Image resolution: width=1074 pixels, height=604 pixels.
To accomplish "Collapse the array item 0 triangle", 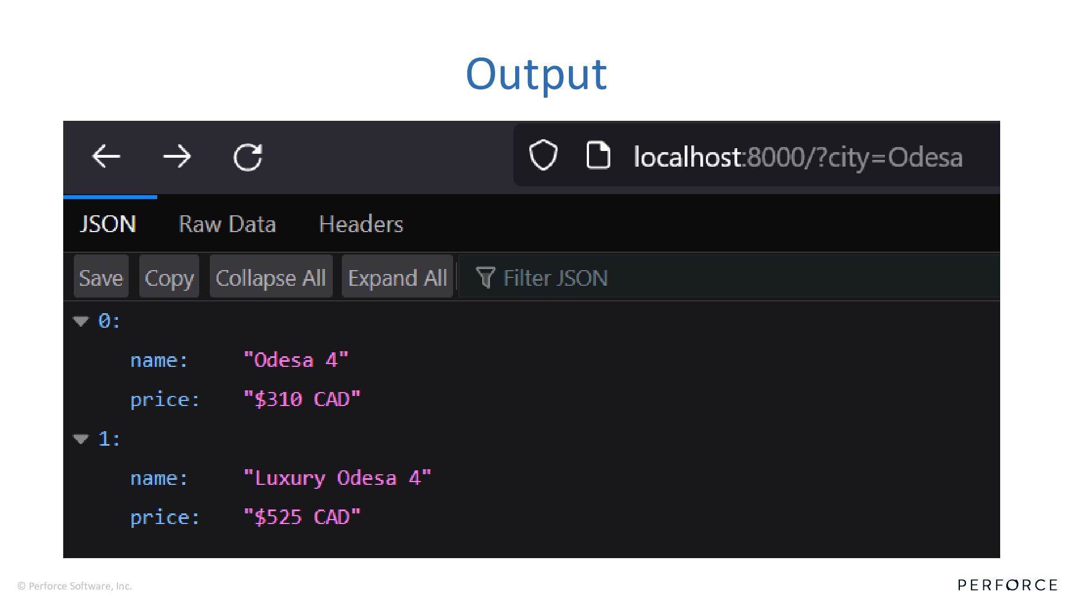I will coord(81,321).
